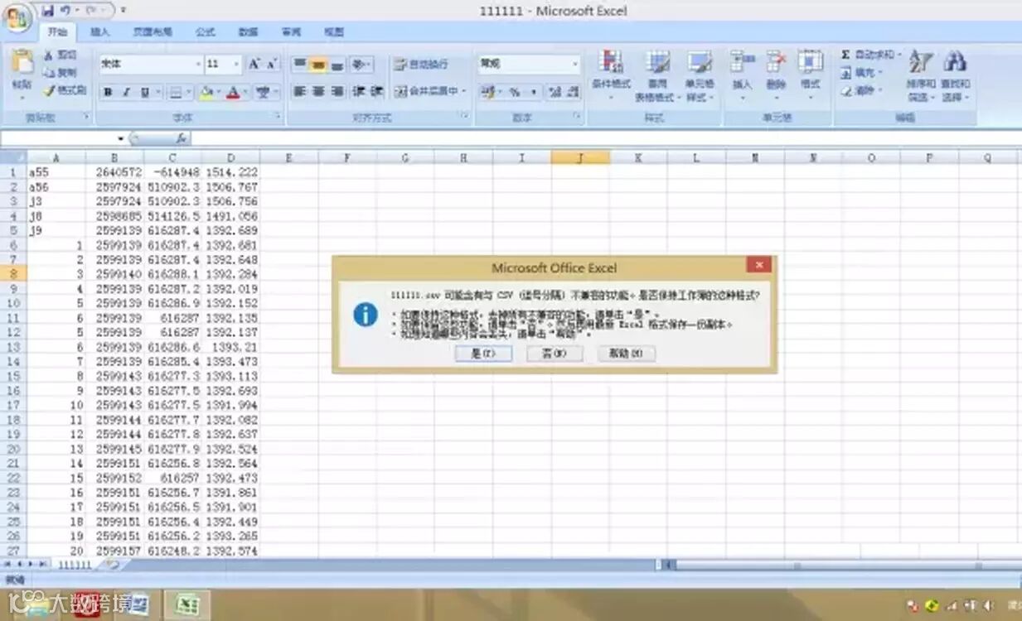Viewport: 1022px width, 621px height.
Task: Open Find and Select binoculars
Action: coord(954,75)
